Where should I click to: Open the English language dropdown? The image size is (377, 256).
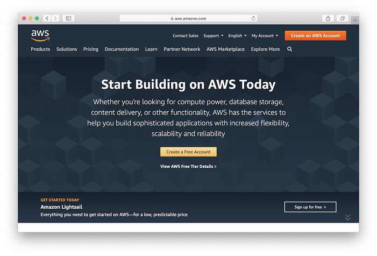click(237, 35)
